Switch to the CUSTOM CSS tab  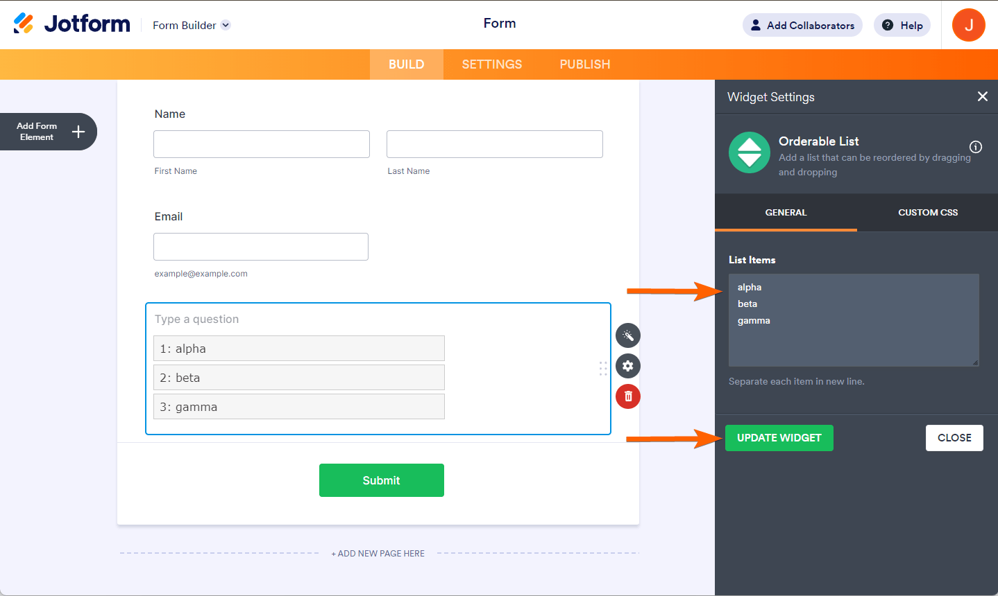coord(927,212)
